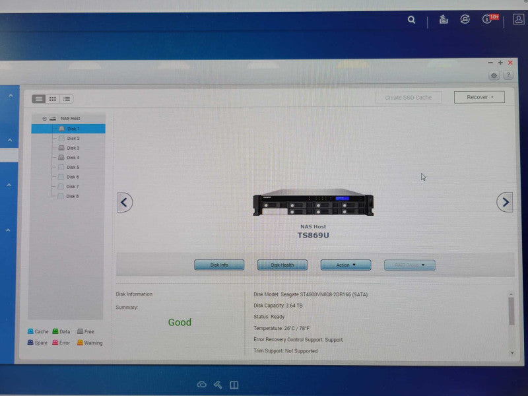Screen dimensions: 528x396
Task: Click the Spare legend icon
Action: 30,343
